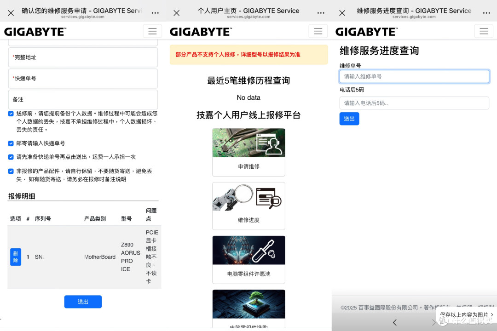Focus the 完整地址 address field
The width and height of the screenshot is (497, 331).
83,57
